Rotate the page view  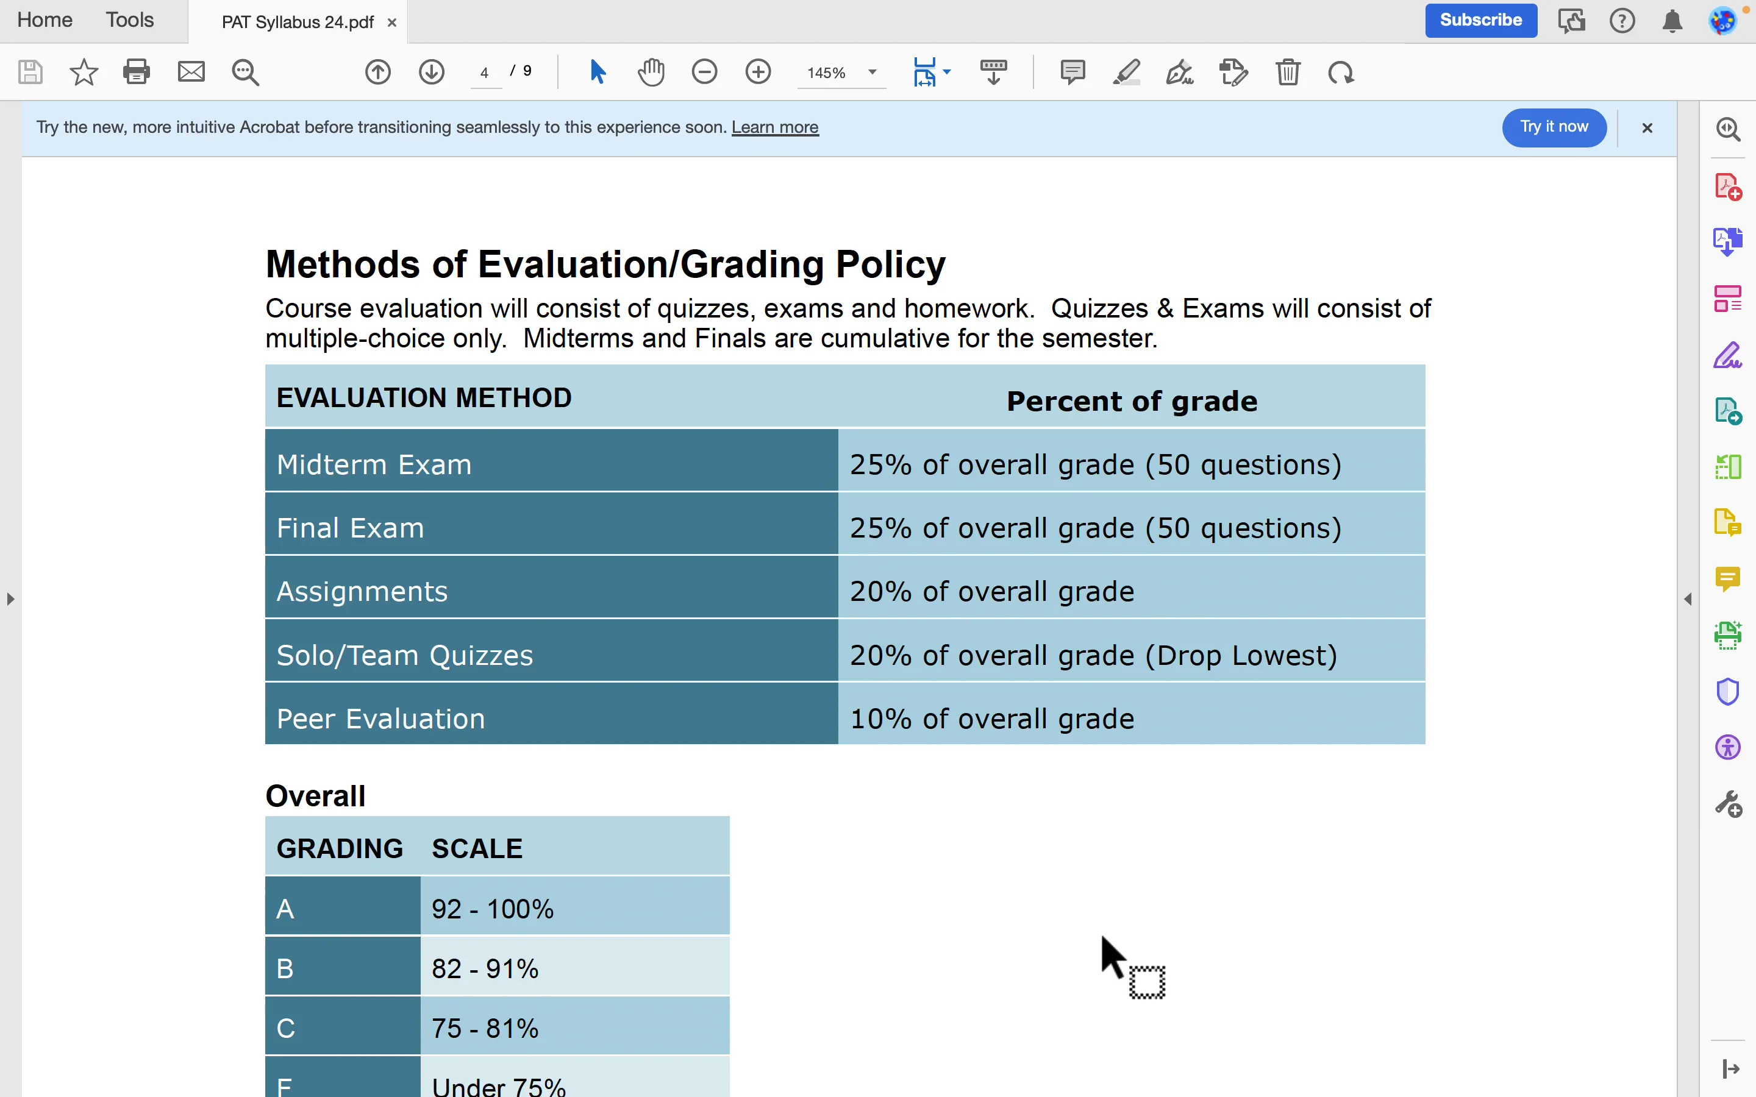(1341, 72)
